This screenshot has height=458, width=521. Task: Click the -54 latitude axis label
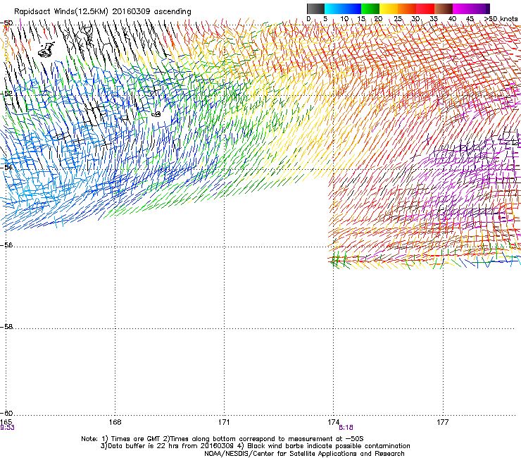(x=6, y=167)
